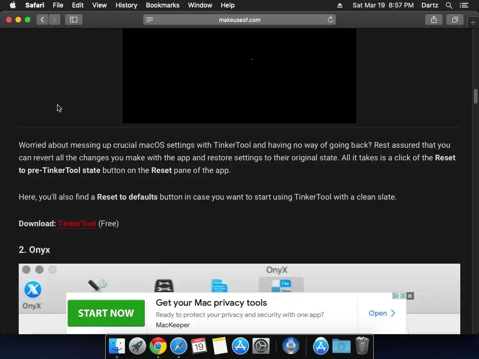Viewport: 479px width, 359px height.
Task: Click Open on the MacKeeper ad
Action: [x=382, y=313]
